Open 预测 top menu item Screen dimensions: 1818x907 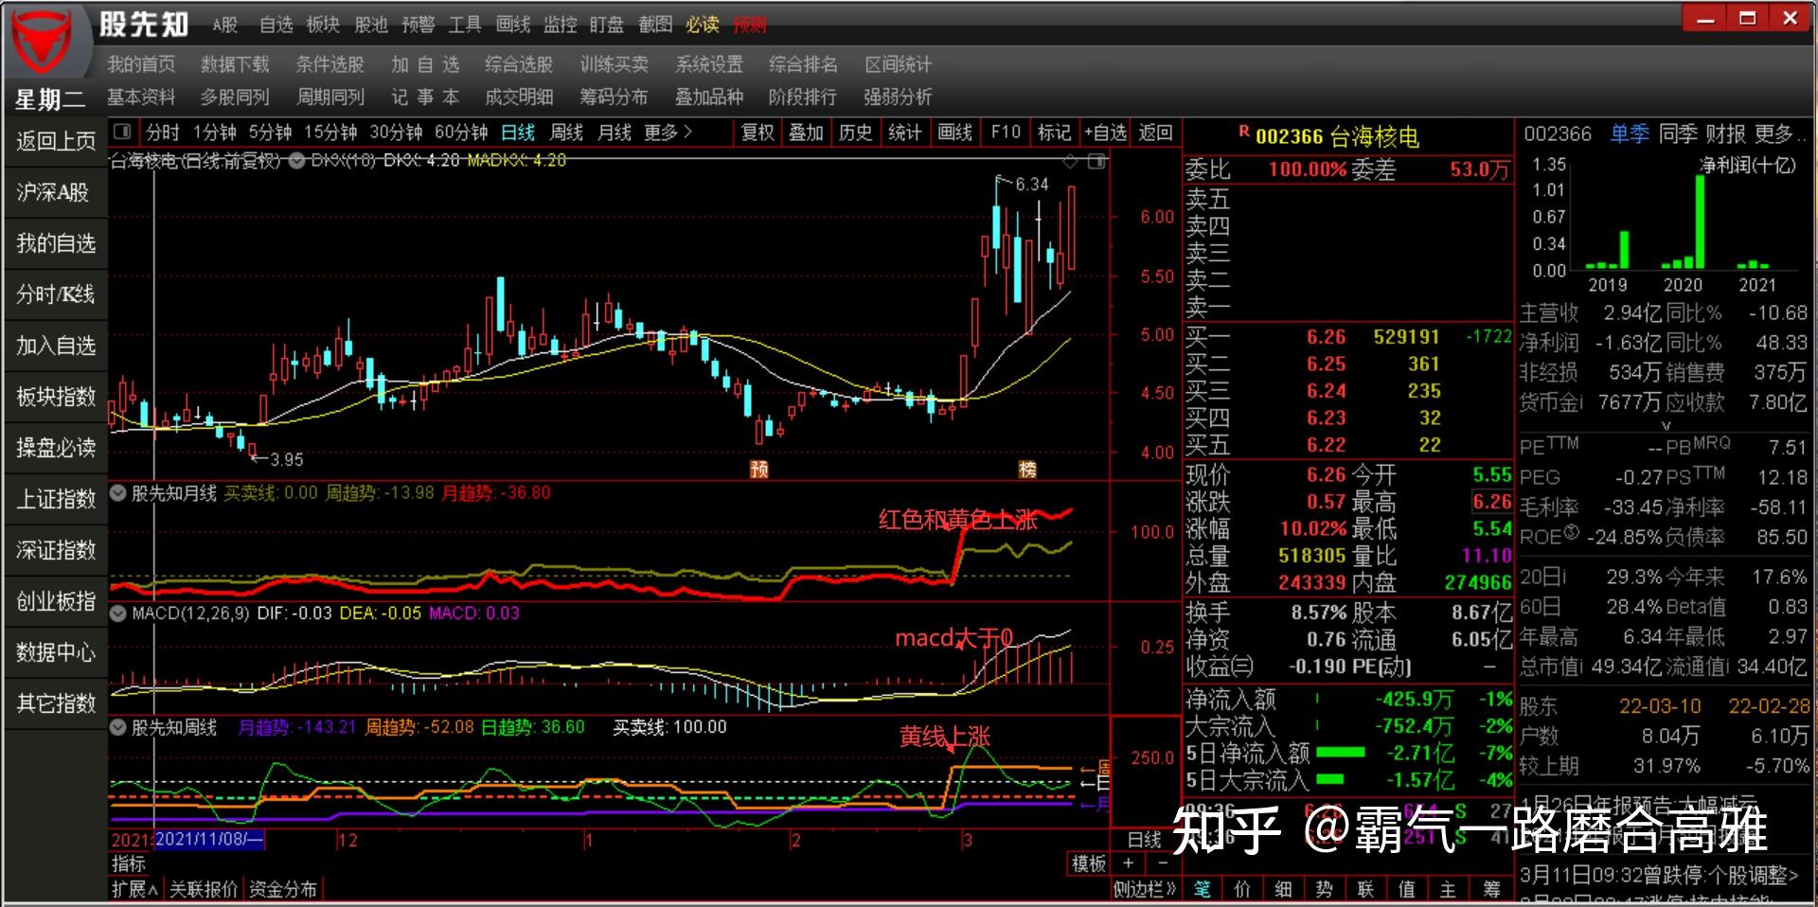[x=750, y=25]
